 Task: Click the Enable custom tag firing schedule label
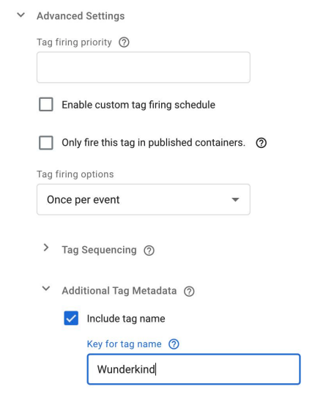[x=138, y=105]
